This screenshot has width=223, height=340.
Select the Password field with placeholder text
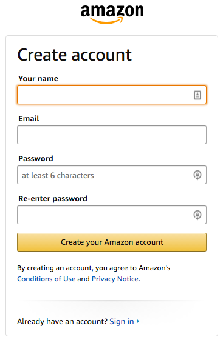coord(112,175)
